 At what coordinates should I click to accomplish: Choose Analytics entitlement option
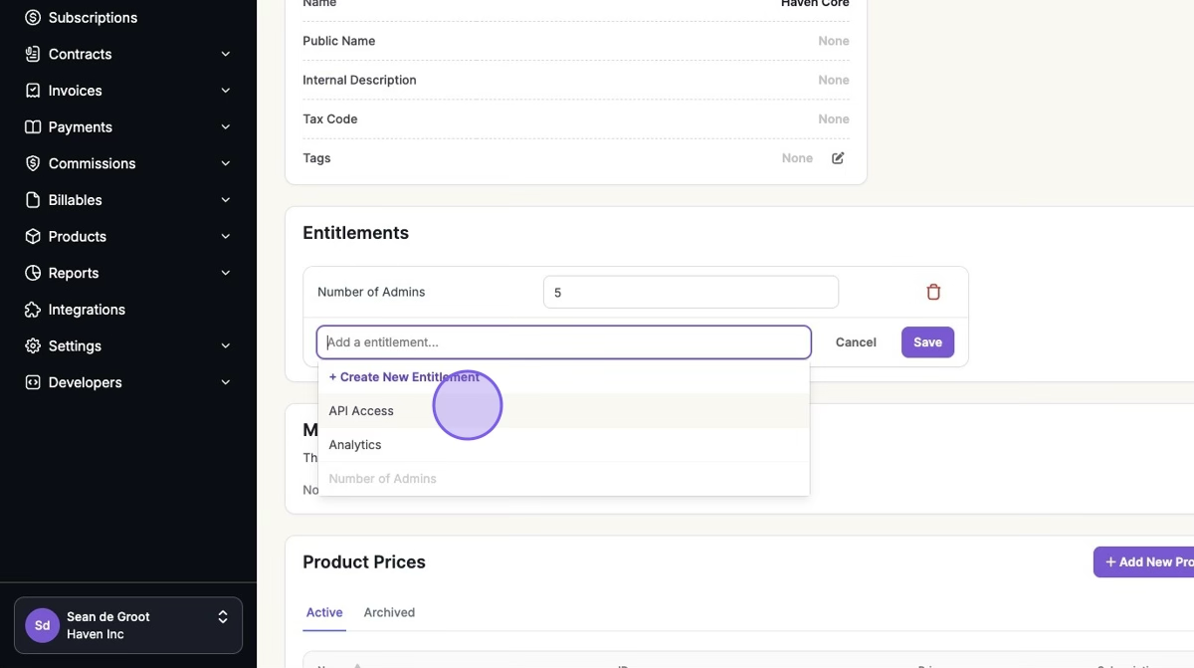pyautogui.click(x=355, y=445)
